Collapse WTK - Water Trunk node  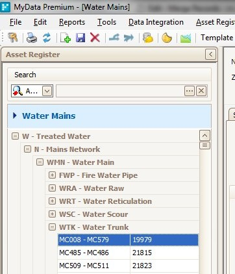coord(52,227)
